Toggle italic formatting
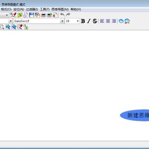The width and height of the screenshot is (149, 149). click(x=89, y=21)
